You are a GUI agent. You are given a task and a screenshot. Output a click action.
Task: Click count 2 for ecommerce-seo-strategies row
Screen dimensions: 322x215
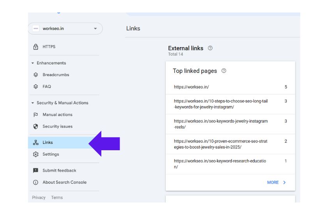point(286,141)
